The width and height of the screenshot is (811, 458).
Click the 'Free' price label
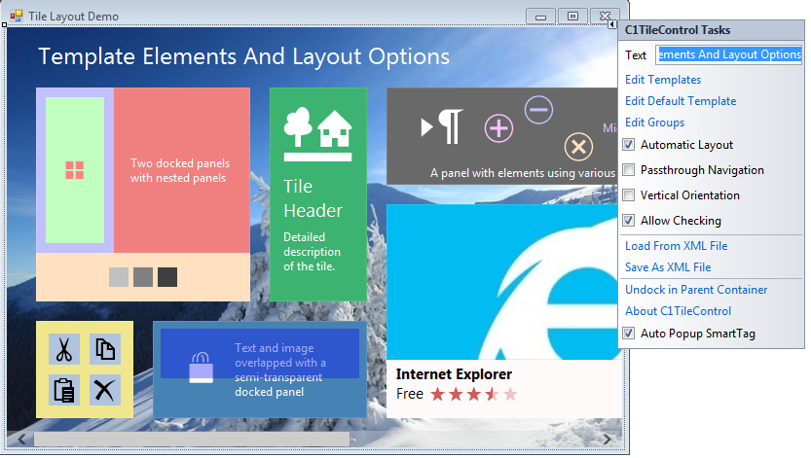410,394
